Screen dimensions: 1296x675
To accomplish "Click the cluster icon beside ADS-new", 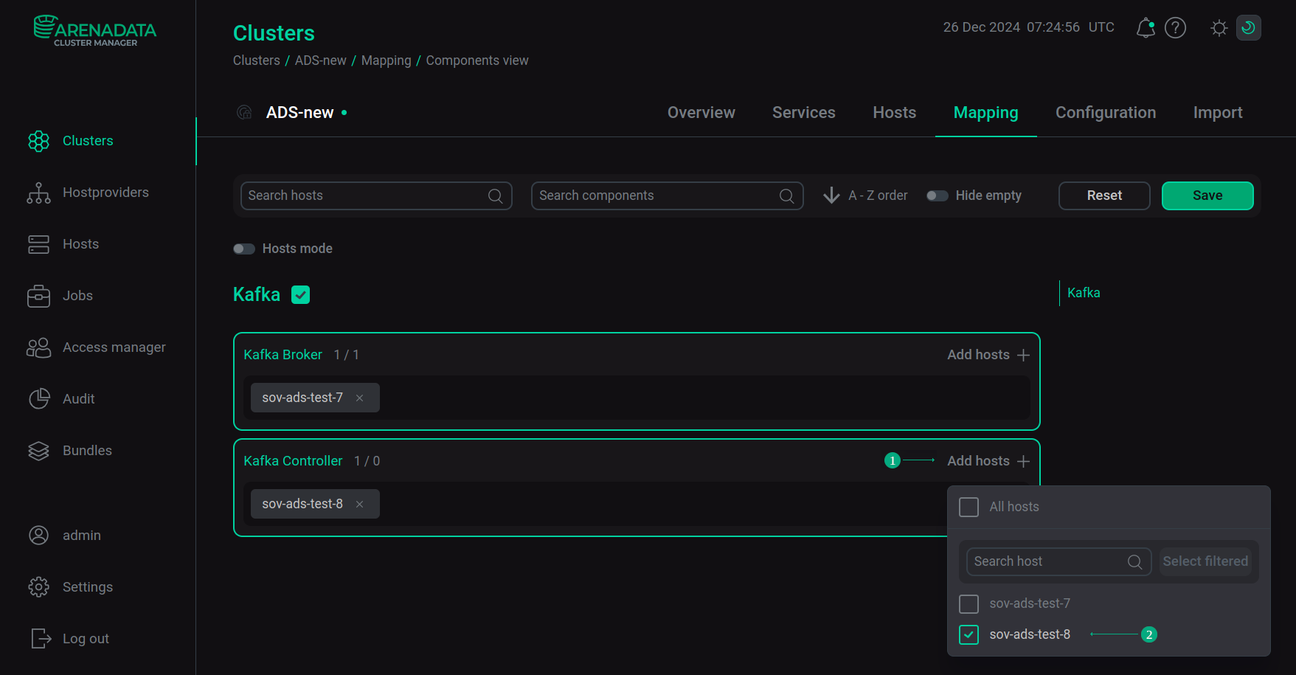I will tap(244, 112).
